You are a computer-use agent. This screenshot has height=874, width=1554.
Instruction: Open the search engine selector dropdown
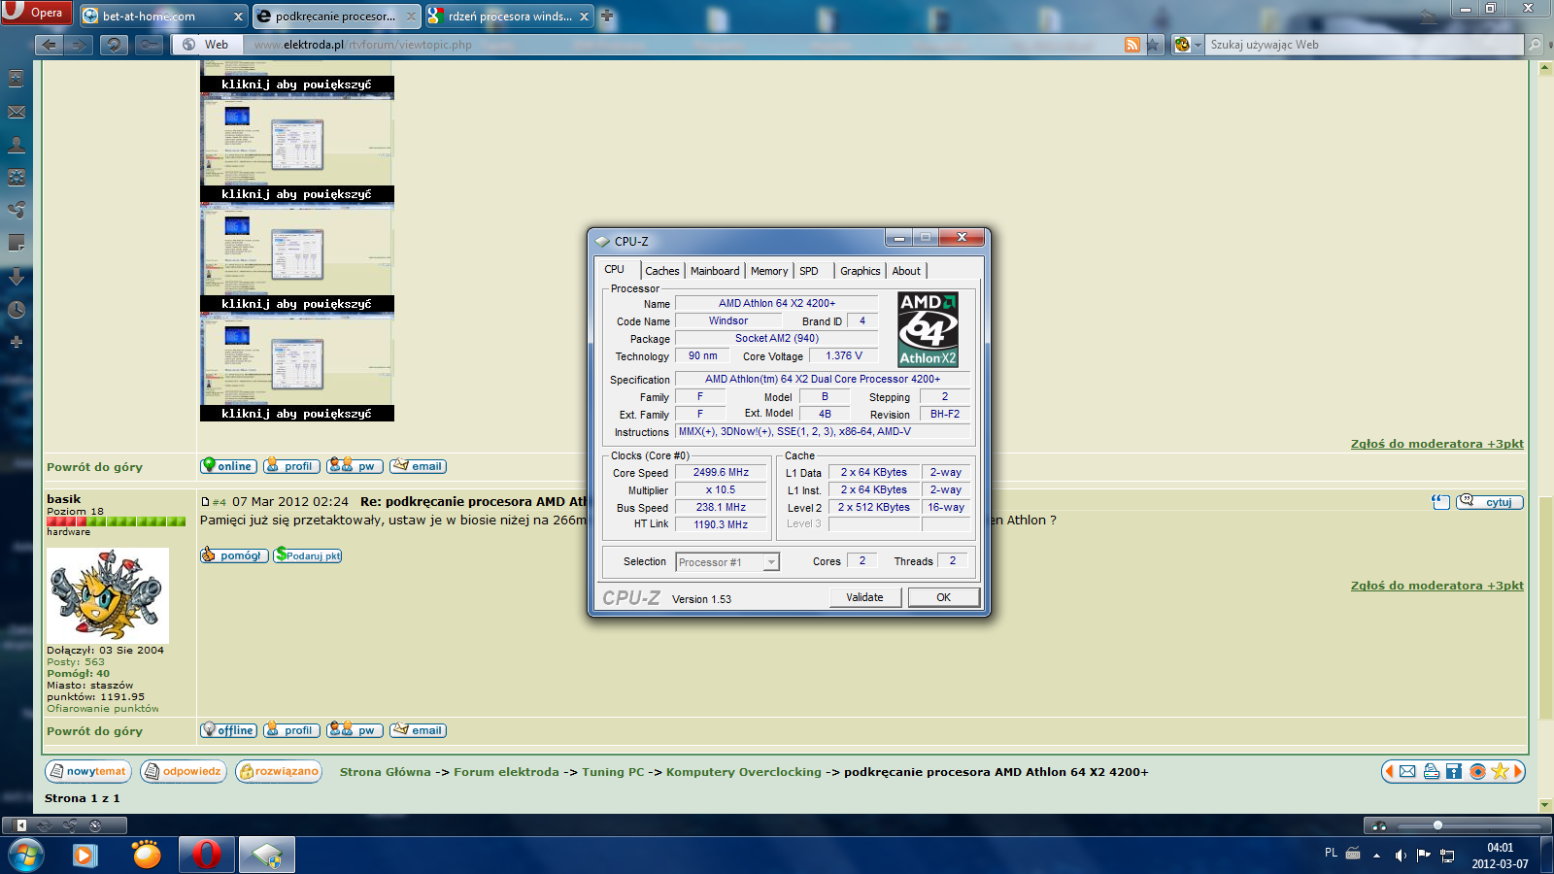pyautogui.click(x=1188, y=45)
